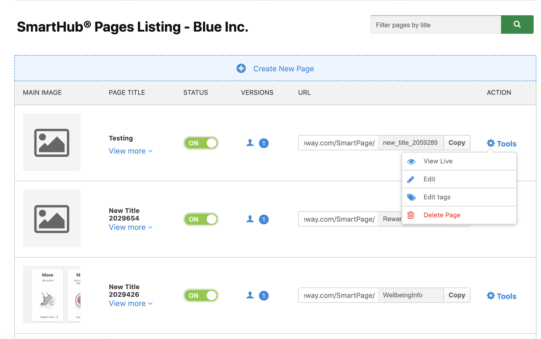
Task: Click the green search magnifier button
Action: coord(517,25)
